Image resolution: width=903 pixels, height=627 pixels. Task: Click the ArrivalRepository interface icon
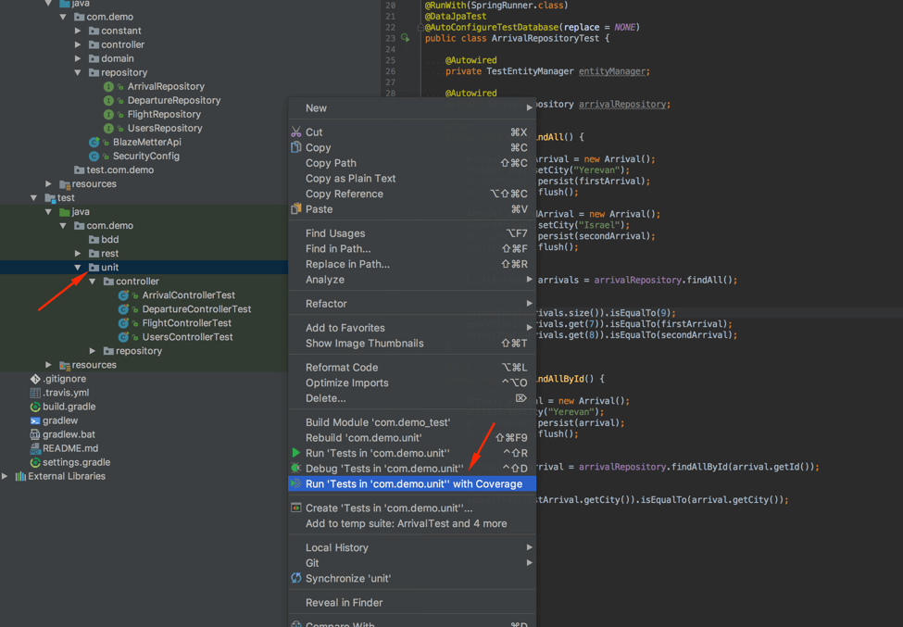[108, 86]
